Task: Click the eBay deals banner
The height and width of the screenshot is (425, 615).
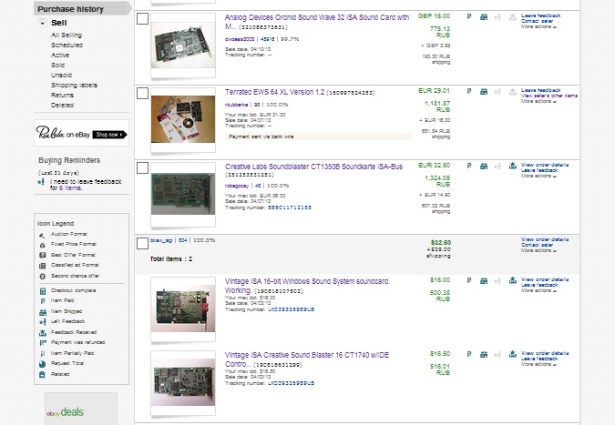Action: [81, 409]
